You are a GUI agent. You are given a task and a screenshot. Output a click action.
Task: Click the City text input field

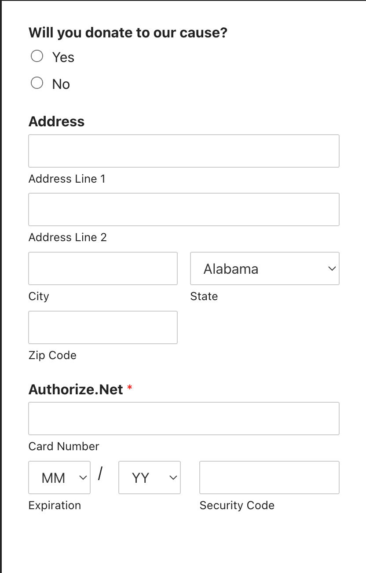tap(102, 268)
